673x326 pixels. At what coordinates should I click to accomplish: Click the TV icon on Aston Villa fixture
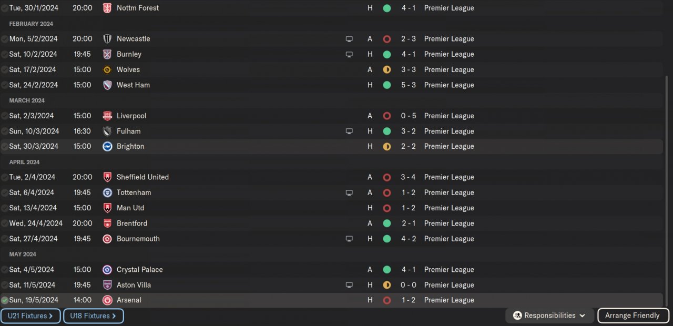[x=349, y=285]
